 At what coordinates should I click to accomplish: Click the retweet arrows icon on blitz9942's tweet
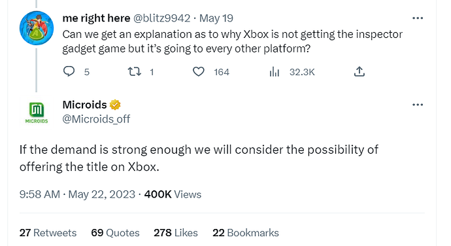tap(135, 71)
